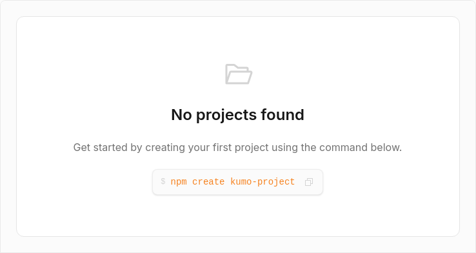The image size is (476, 253).
Task: Click the "npm create kumo-project" command text
Action: click(233, 181)
